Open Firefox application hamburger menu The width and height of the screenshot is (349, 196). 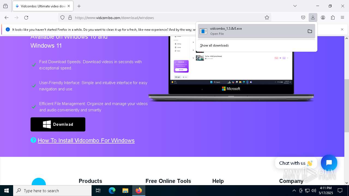[x=342, y=17]
